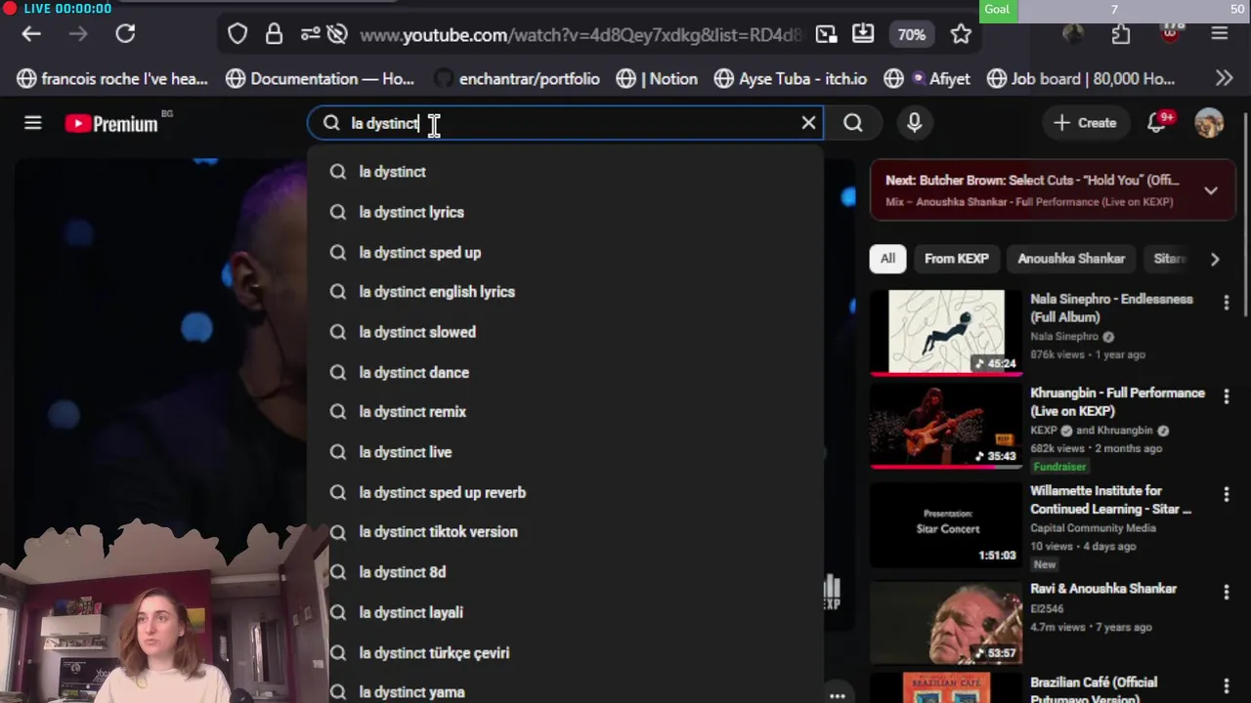Choose 'la dystinct remix' suggestion
The width and height of the screenshot is (1251, 703).
pyautogui.click(x=566, y=412)
